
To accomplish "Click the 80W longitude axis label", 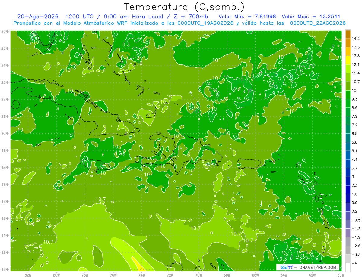I will tap(56, 275).
